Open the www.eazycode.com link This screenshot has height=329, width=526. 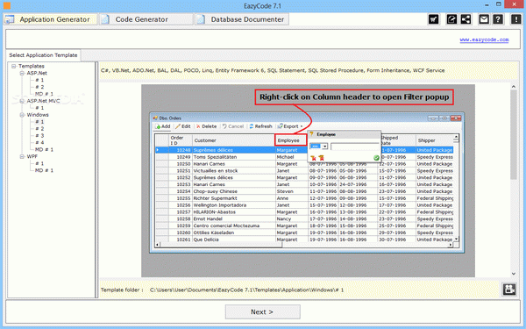484,39
